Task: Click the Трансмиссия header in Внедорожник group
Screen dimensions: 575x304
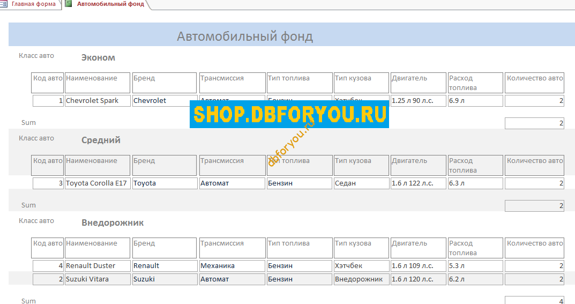Action: [x=232, y=248]
